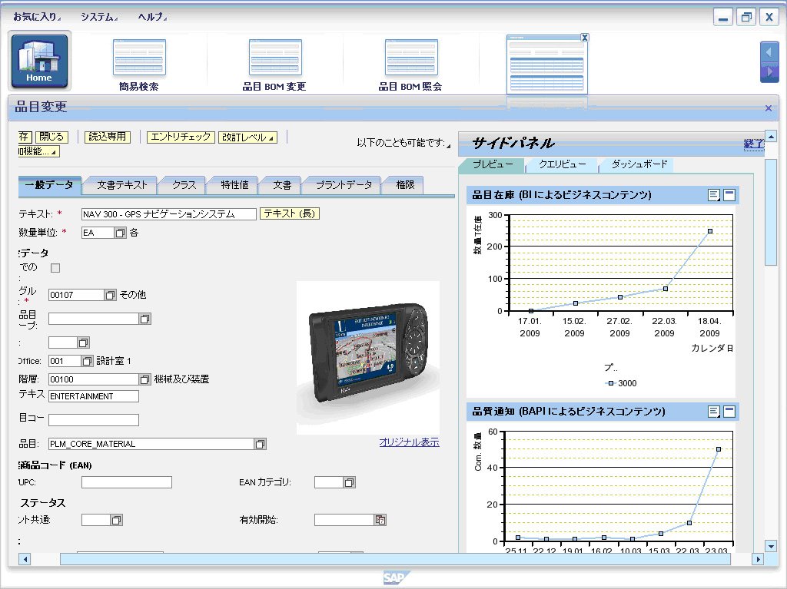Click the テキスト (長) button
Screen dimensions: 787x589
pyautogui.click(x=290, y=213)
